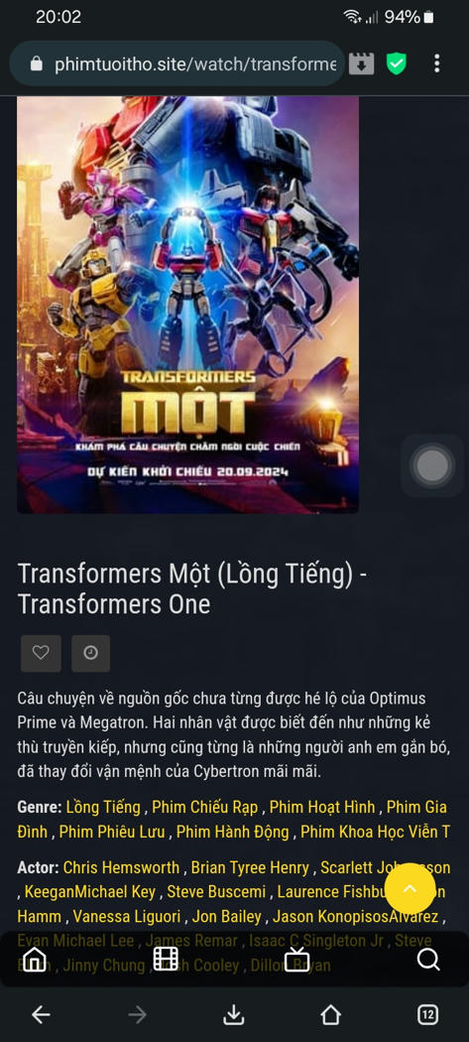Screen dimensions: 469x1042
Task: Tap the Transformers Một poster image
Action: click(188, 305)
